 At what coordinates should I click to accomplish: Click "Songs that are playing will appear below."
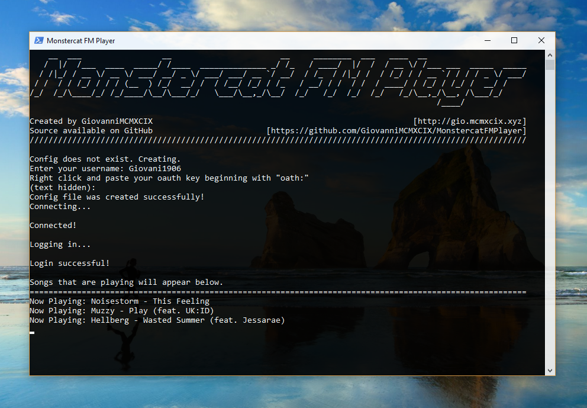(x=126, y=282)
